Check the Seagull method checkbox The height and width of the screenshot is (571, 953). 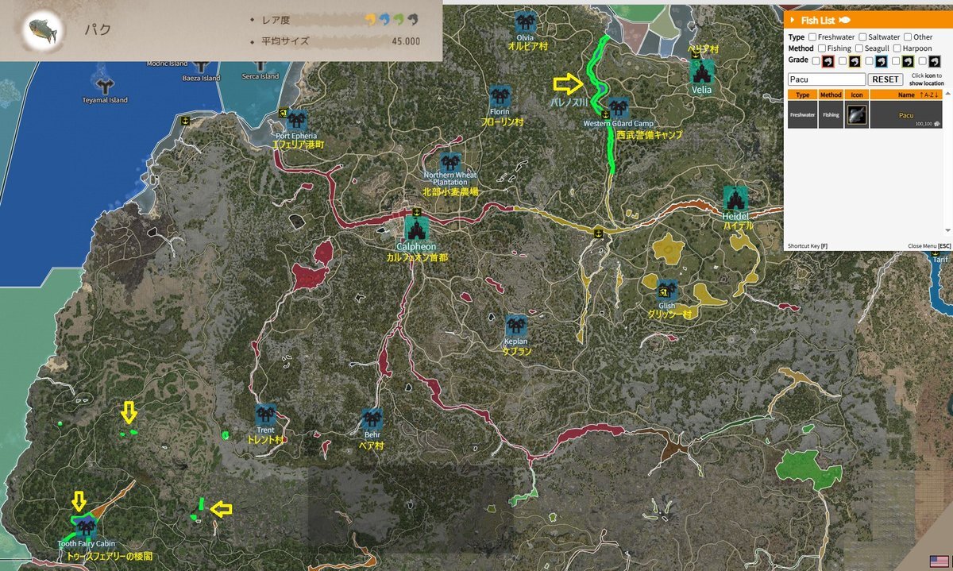[x=858, y=48]
